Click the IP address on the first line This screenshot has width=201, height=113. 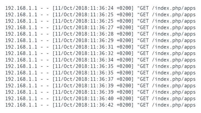[21, 8]
